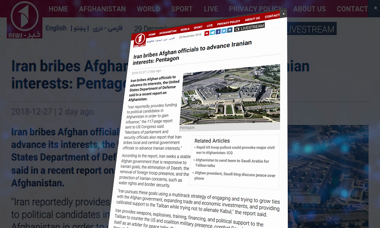Click the search magnifier on the background page header
The width and height of the screenshot is (380, 228).
click(x=375, y=9)
